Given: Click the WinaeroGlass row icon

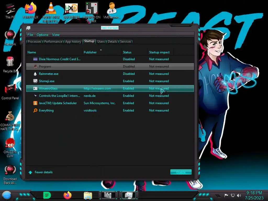Looking at the screenshot, I should 35,88.
